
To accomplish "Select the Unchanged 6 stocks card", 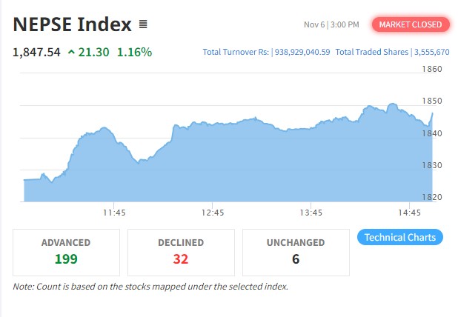I will (x=296, y=252).
